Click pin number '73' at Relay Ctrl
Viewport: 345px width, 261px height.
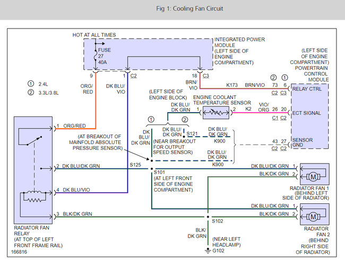tap(275, 85)
